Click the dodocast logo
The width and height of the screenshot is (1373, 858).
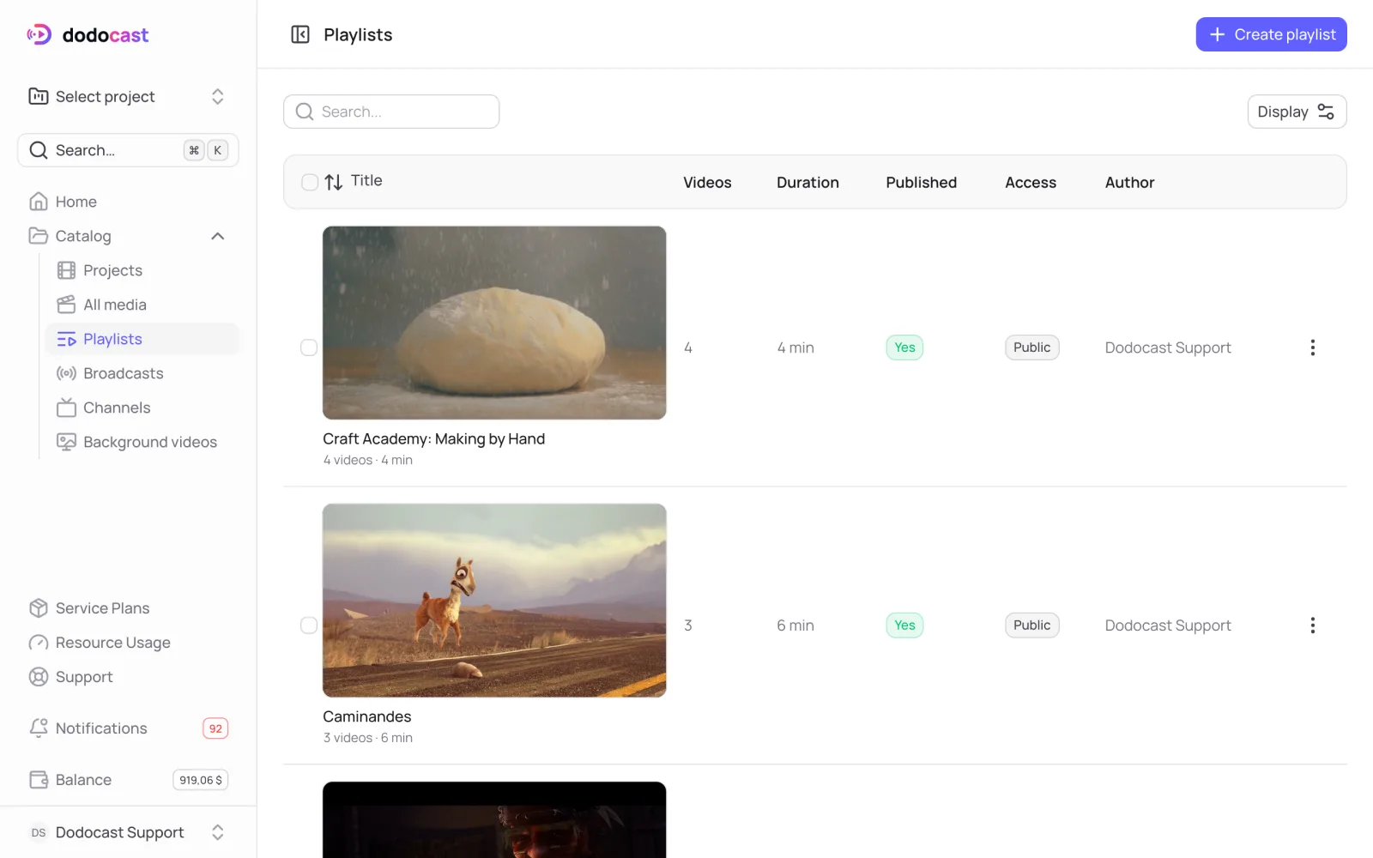click(x=88, y=34)
